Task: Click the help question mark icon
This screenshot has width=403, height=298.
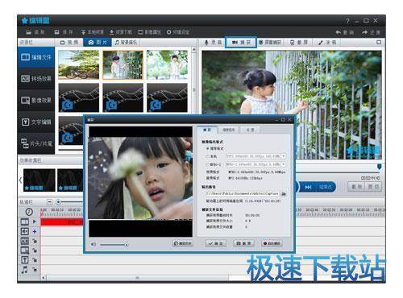Action: tap(347, 21)
